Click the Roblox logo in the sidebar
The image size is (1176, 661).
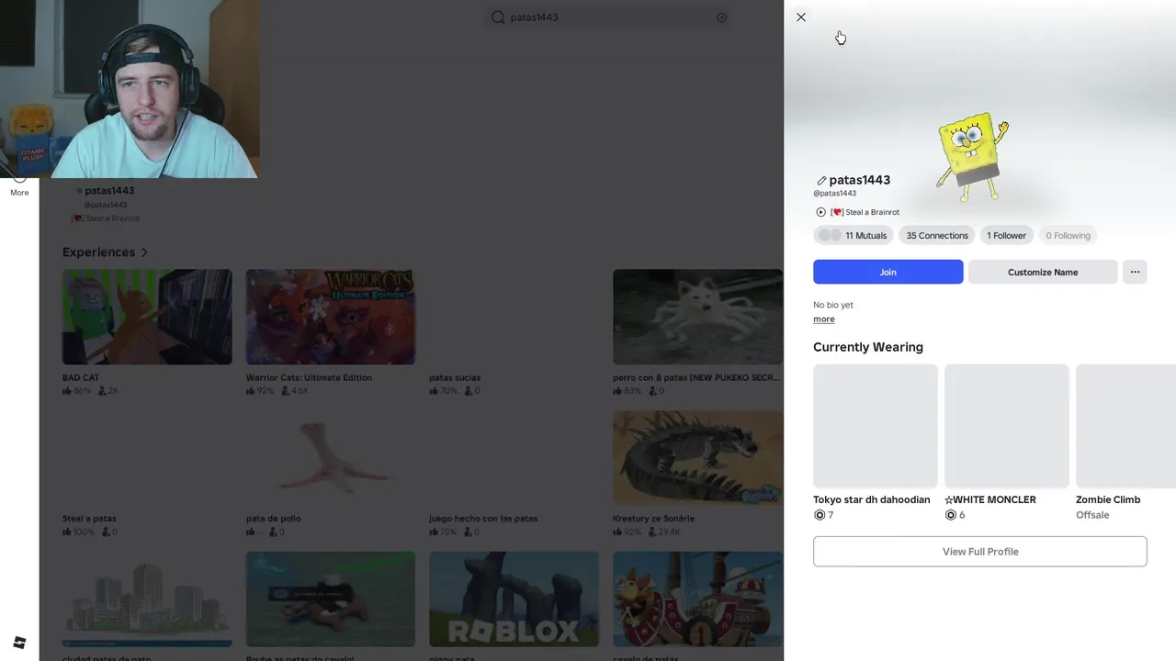[x=19, y=642]
